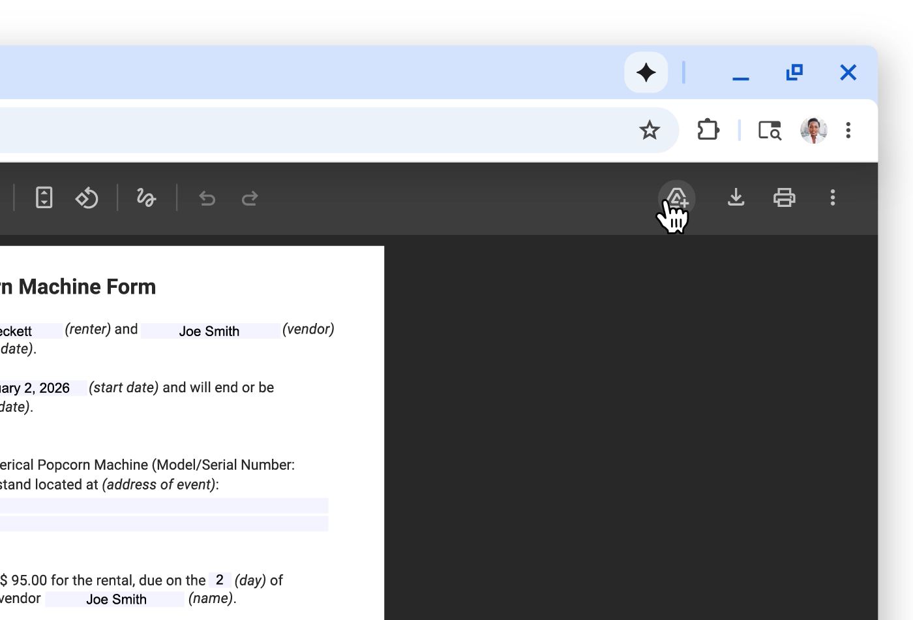Bookmark this page with the star icon

[x=649, y=131]
